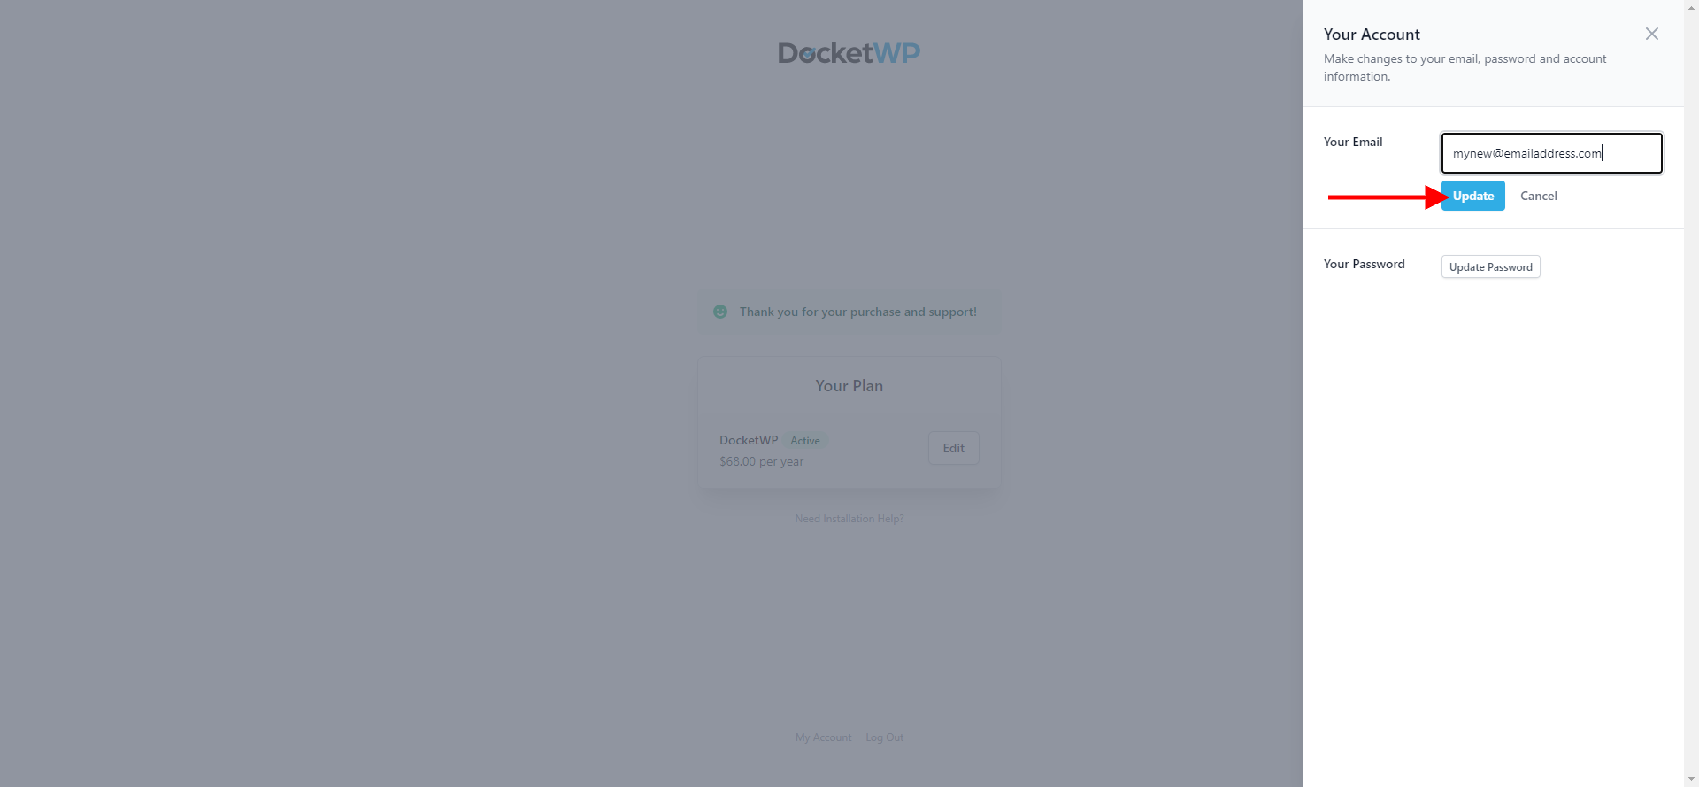Image resolution: width=1699 pixels, height=787 pixels.
Task: Open the Update Password option
Action: point(1490,266)
